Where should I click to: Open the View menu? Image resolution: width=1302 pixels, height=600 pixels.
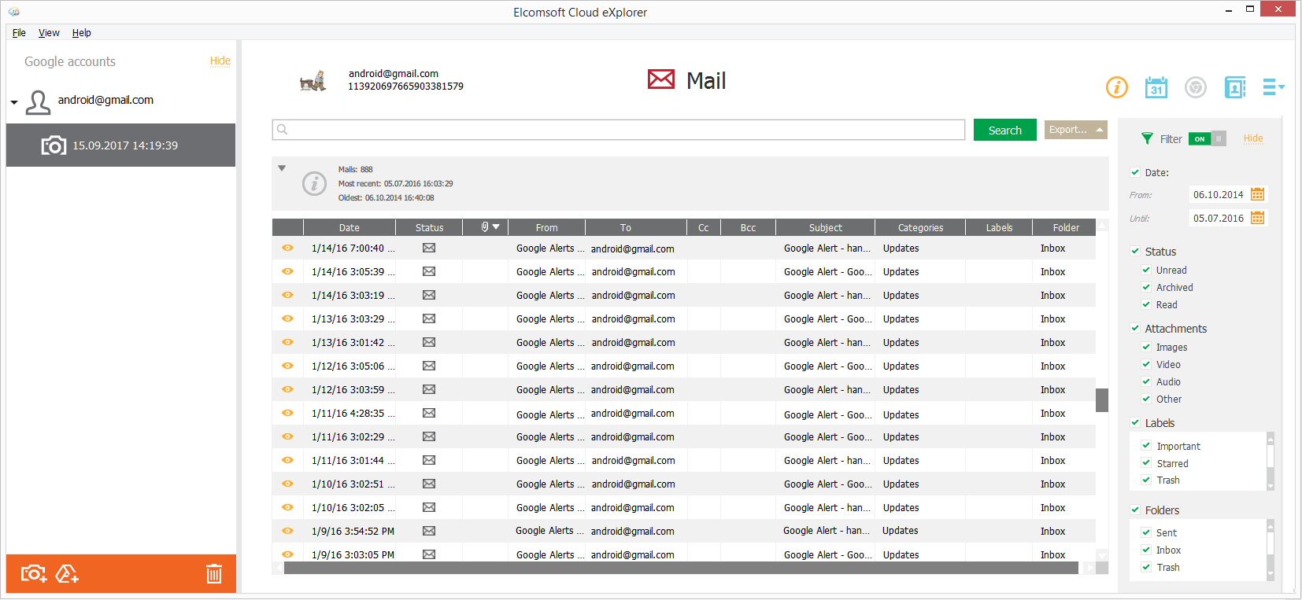[x=49, y=33]
